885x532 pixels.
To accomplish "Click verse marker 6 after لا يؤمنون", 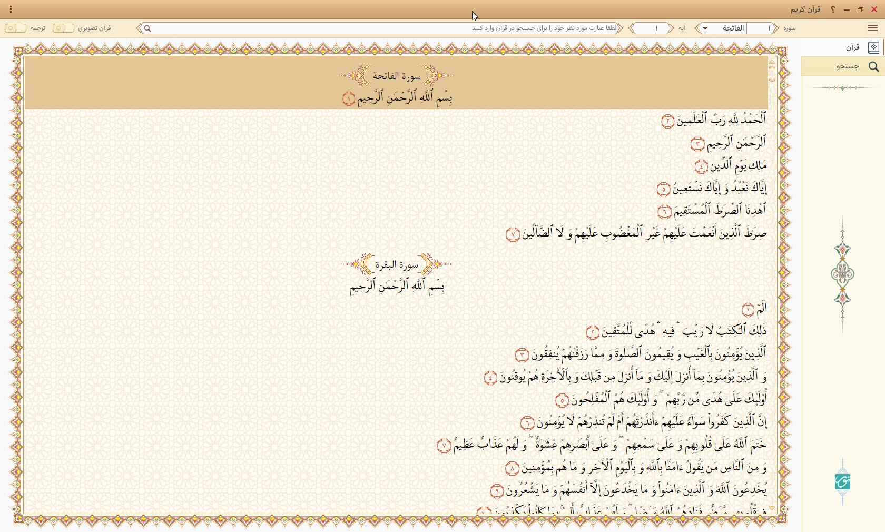I will 527,423.
